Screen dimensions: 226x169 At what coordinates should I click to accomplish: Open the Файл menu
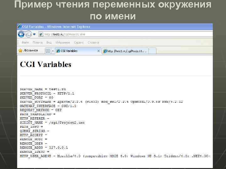click(x=25, y=43)
